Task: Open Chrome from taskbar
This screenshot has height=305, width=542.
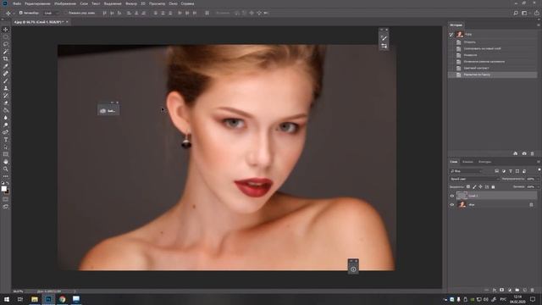Action: pos(62,299)
